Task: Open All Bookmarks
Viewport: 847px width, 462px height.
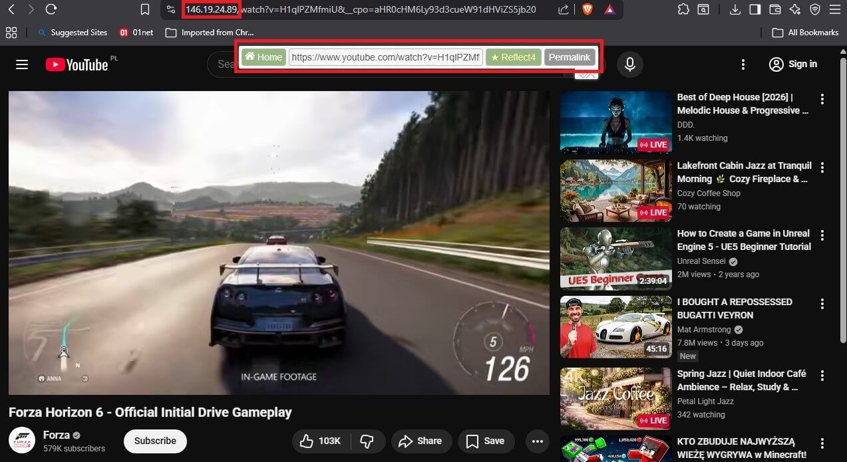Action: pyautogui.click(x=805, y=32)
